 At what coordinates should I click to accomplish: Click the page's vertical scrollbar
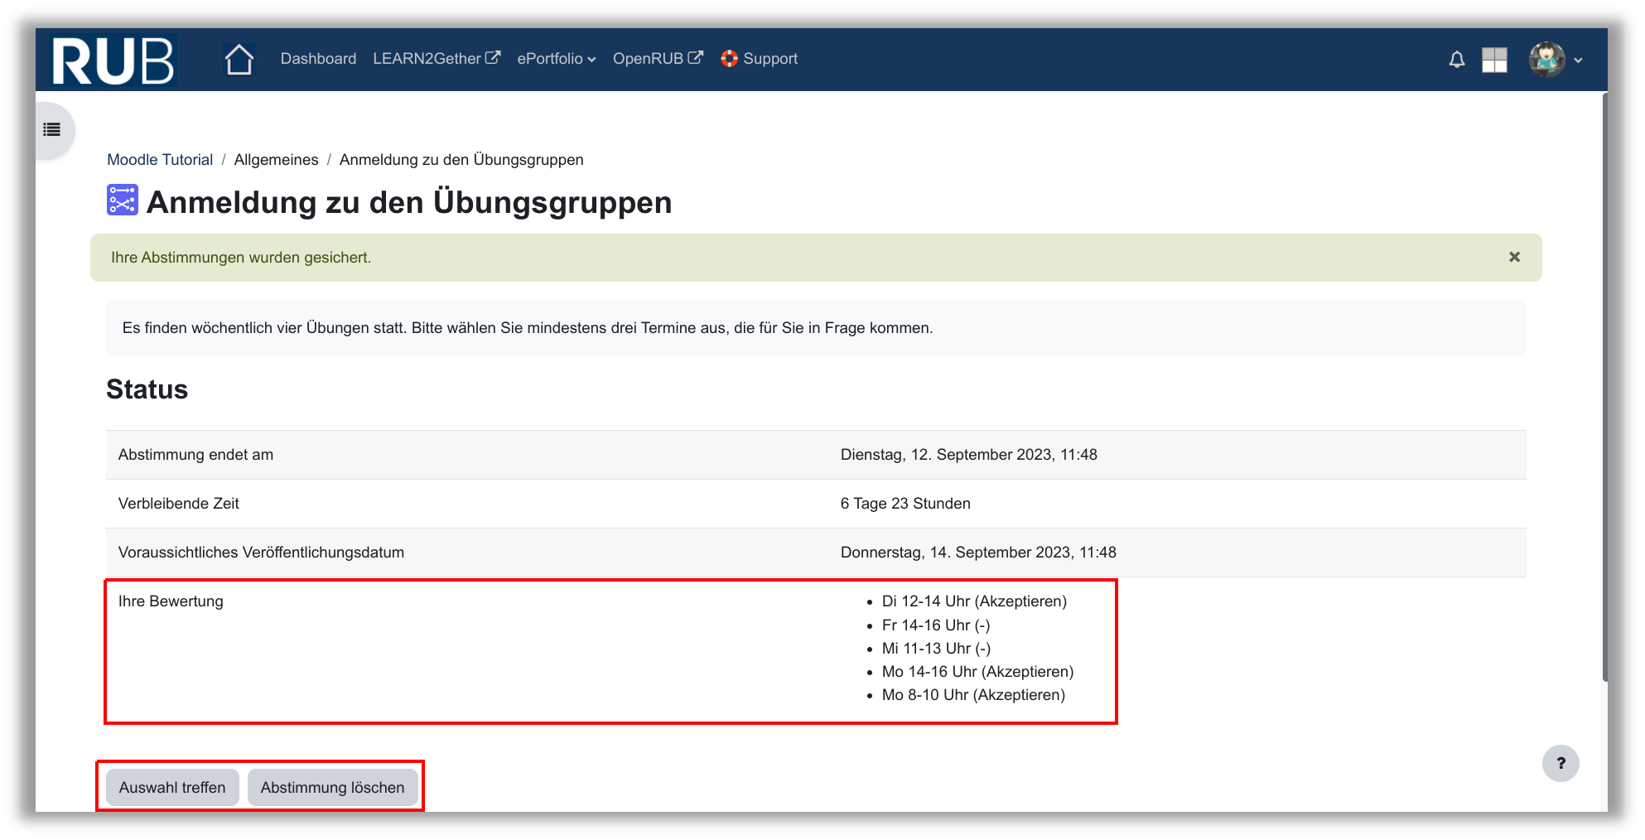click(1604, 389)
